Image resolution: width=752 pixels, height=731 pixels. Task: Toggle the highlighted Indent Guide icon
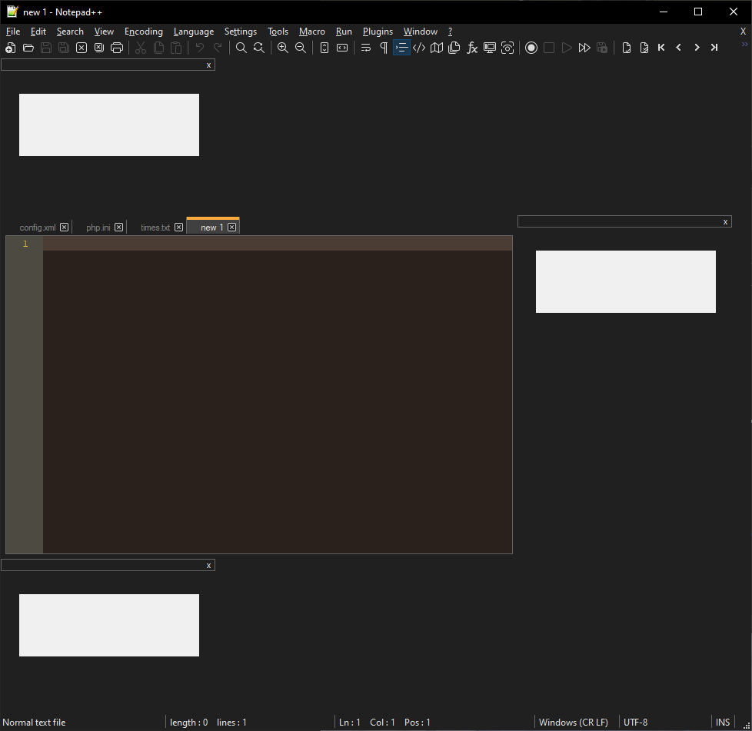(x=401, y=48)
